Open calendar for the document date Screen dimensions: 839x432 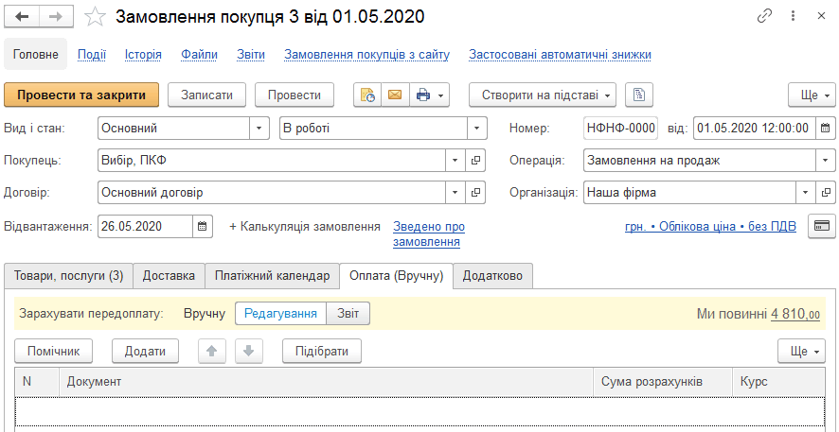click(825, 129)
